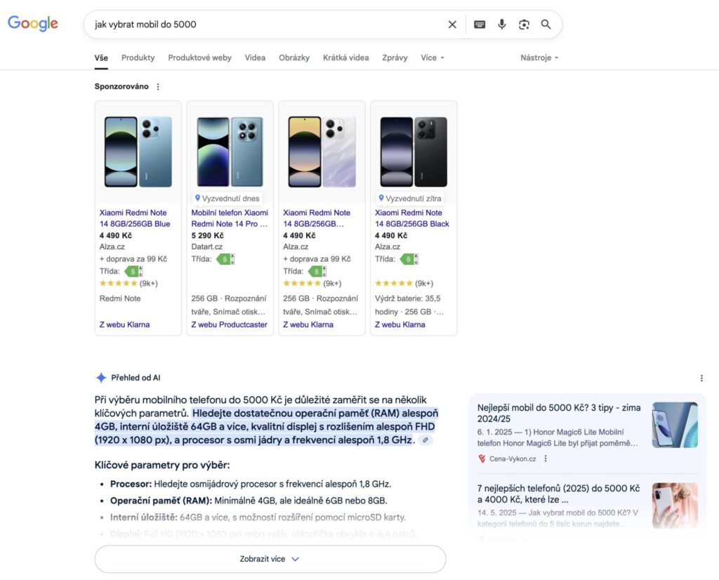Viewport: 719px width, 580px height.
Task: Start voice search with the microphone icon
Action: [x=501, y=25]
